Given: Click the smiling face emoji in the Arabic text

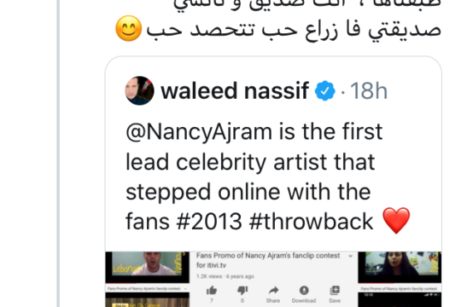Looking at the screenshot, I should pos(128,28).
